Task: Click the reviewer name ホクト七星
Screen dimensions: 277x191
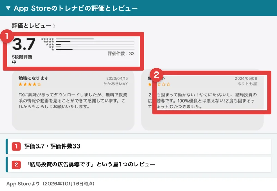Action: [x=247, y=84]
